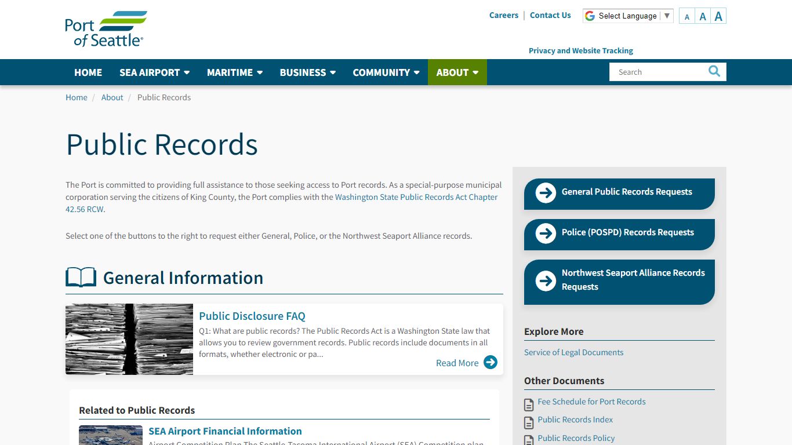The width and height of the screenshot is (792, 445).
Task: Expand the Community menu arrow
Action: click(x=416, y=72)
